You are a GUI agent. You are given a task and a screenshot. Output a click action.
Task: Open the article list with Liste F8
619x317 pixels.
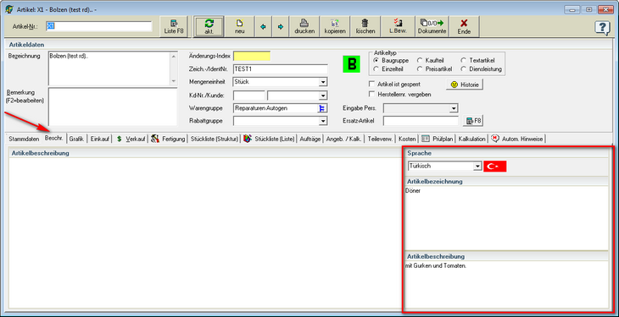pos(174,27)
